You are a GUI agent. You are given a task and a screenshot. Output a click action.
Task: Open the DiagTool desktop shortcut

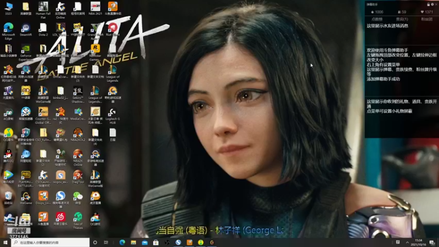pos(78,177)
